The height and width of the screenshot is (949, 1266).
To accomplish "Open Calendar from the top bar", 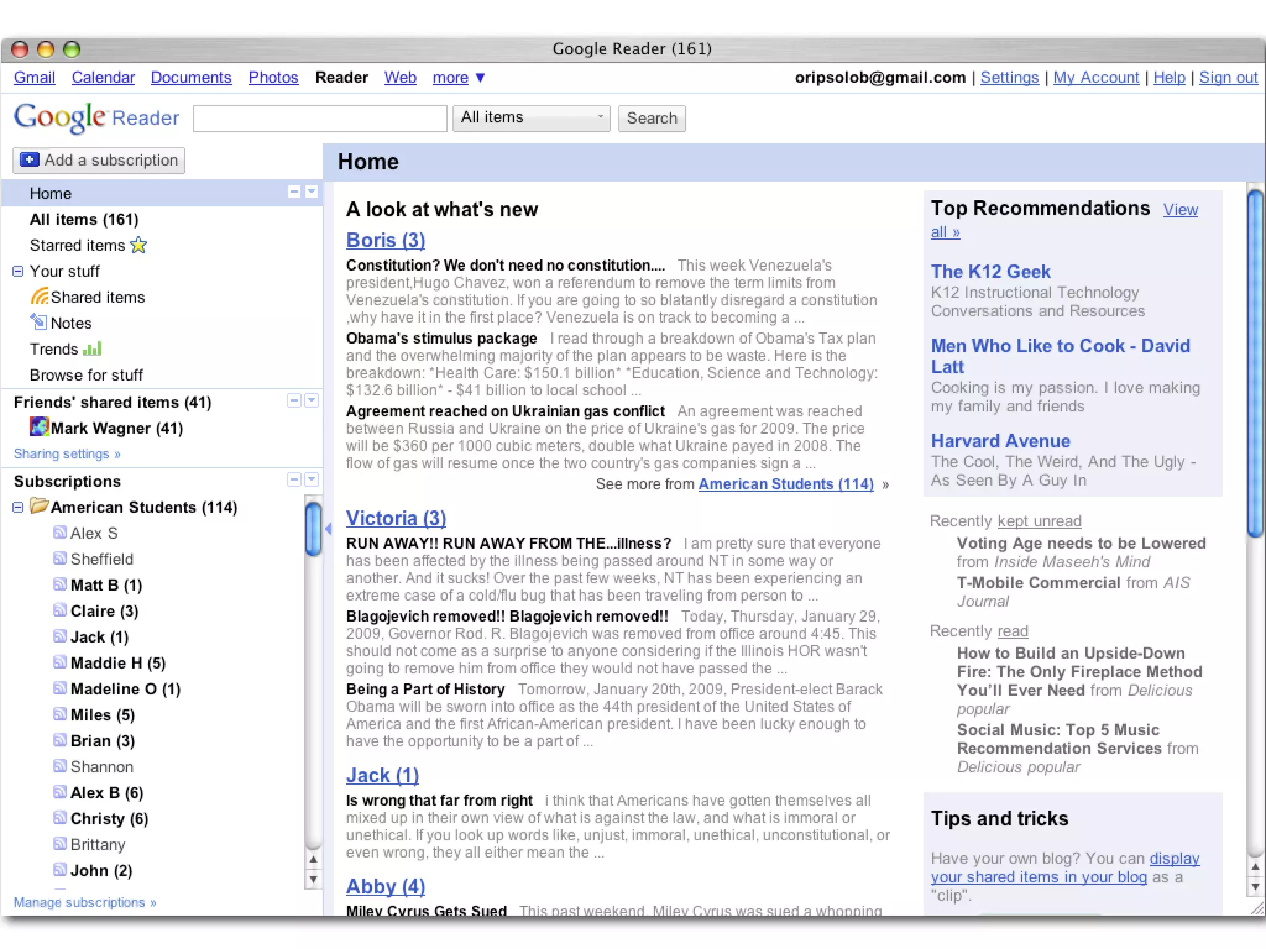I will point(103,78).
